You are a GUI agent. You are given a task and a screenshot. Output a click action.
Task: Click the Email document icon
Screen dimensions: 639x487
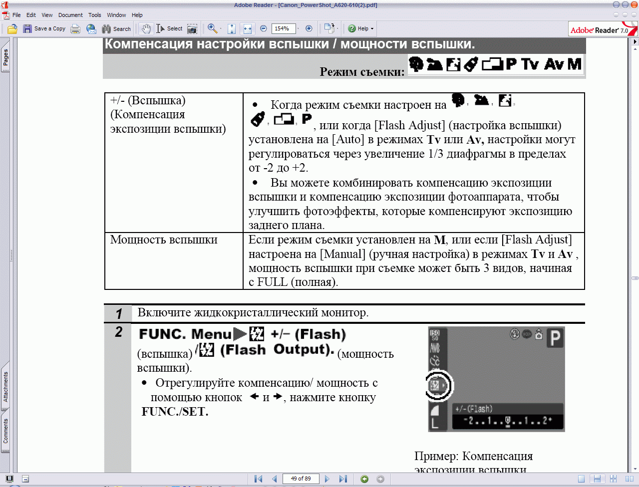coord(91,29)
